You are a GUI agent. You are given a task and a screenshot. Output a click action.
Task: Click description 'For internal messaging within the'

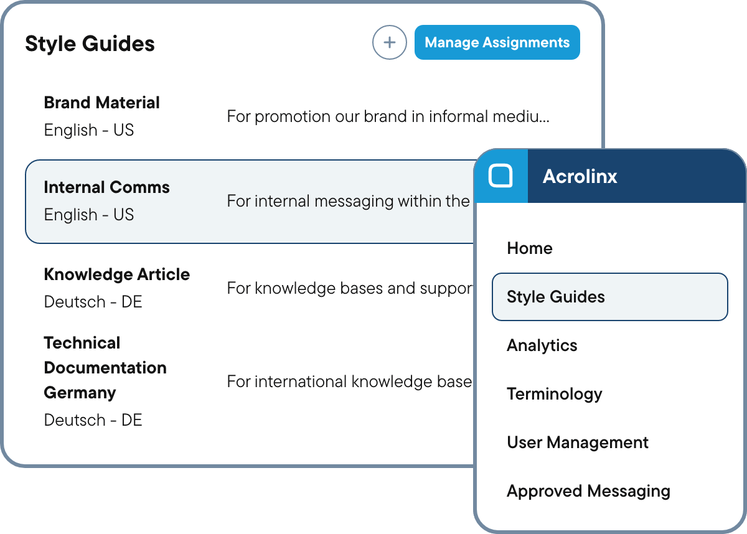click(348, 201)
